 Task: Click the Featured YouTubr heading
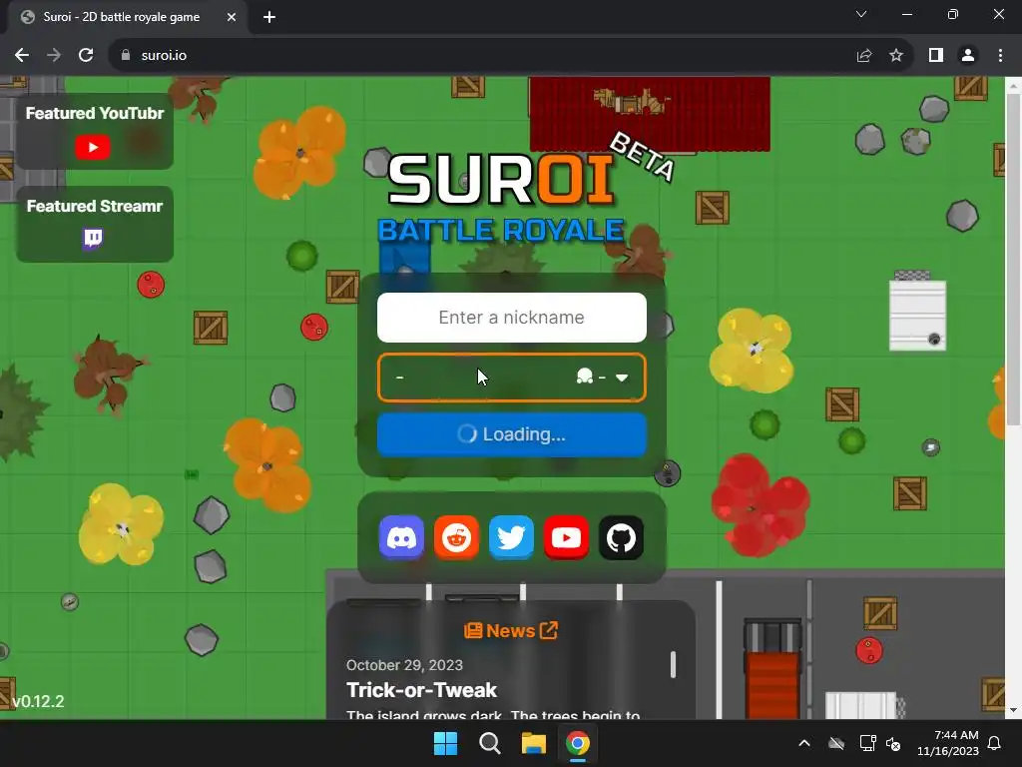click(95, 114)
